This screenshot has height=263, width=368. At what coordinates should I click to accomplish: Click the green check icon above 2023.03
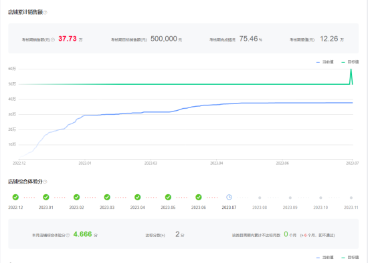tap(107, 197)
